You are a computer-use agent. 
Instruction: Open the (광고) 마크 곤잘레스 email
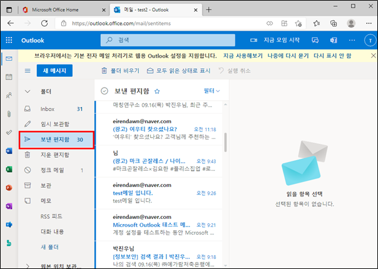tap(159, 161)
